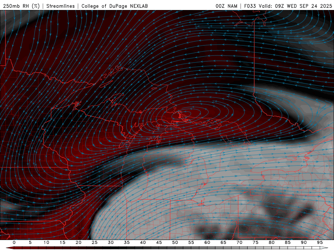Click the colorbar label "35"
This screenshot has width=334, height=250.
point(127,242)
